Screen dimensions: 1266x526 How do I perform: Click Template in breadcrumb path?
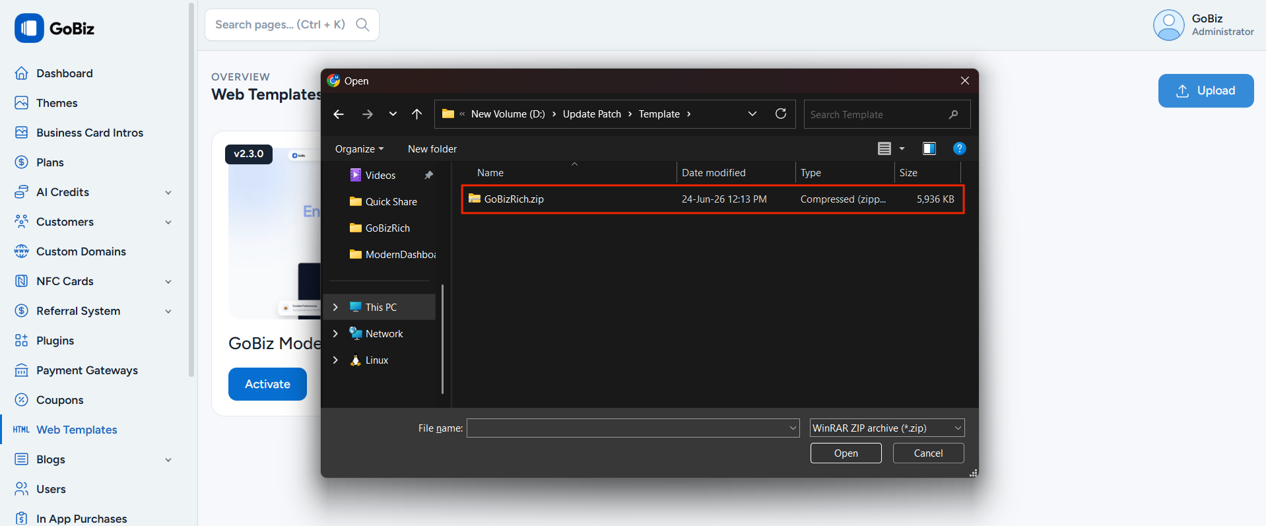pos(659,114)
